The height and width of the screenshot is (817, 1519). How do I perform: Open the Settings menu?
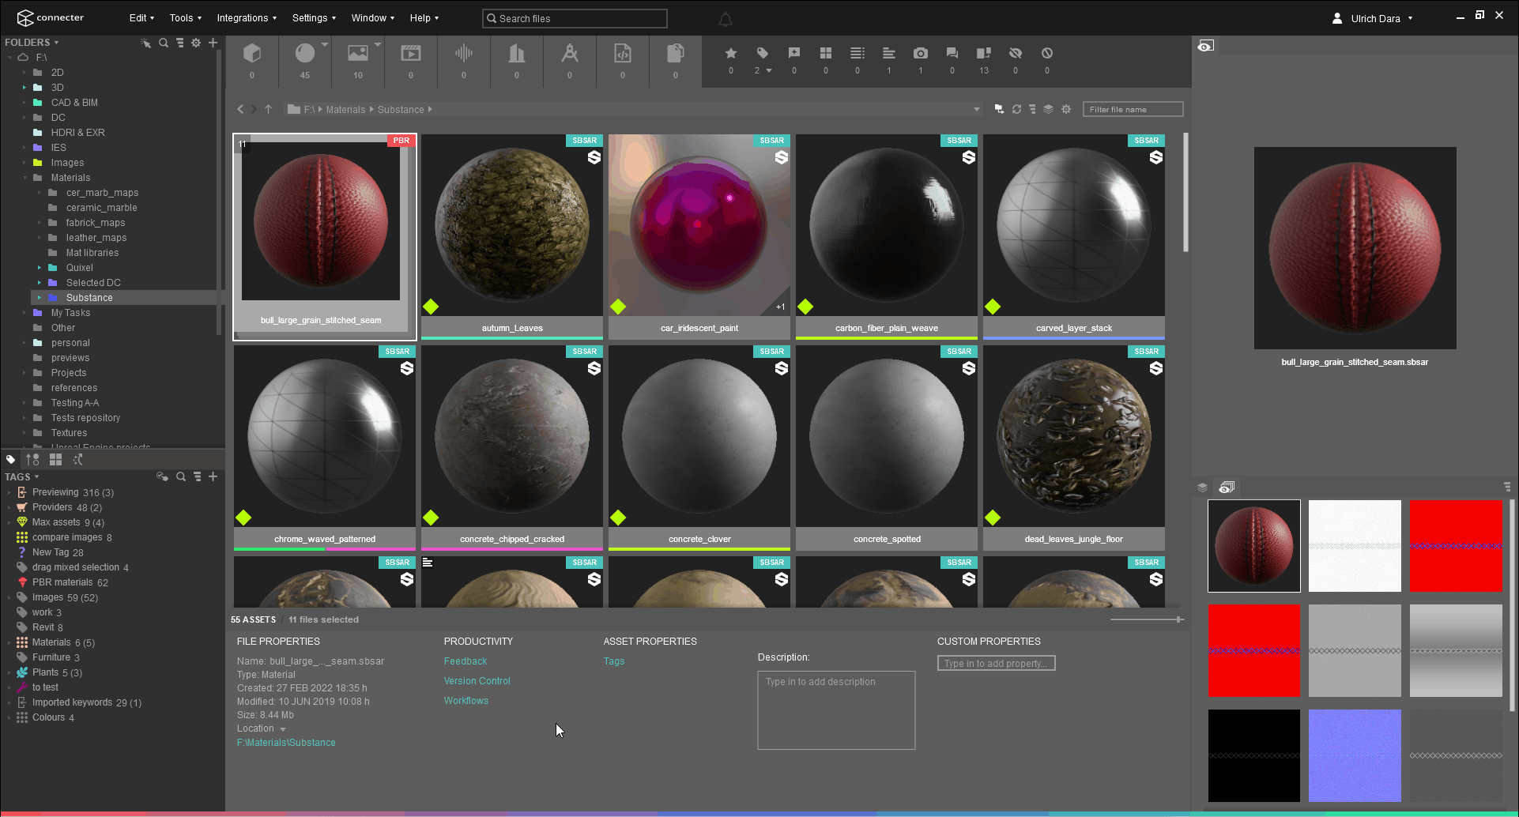[314, 18]
